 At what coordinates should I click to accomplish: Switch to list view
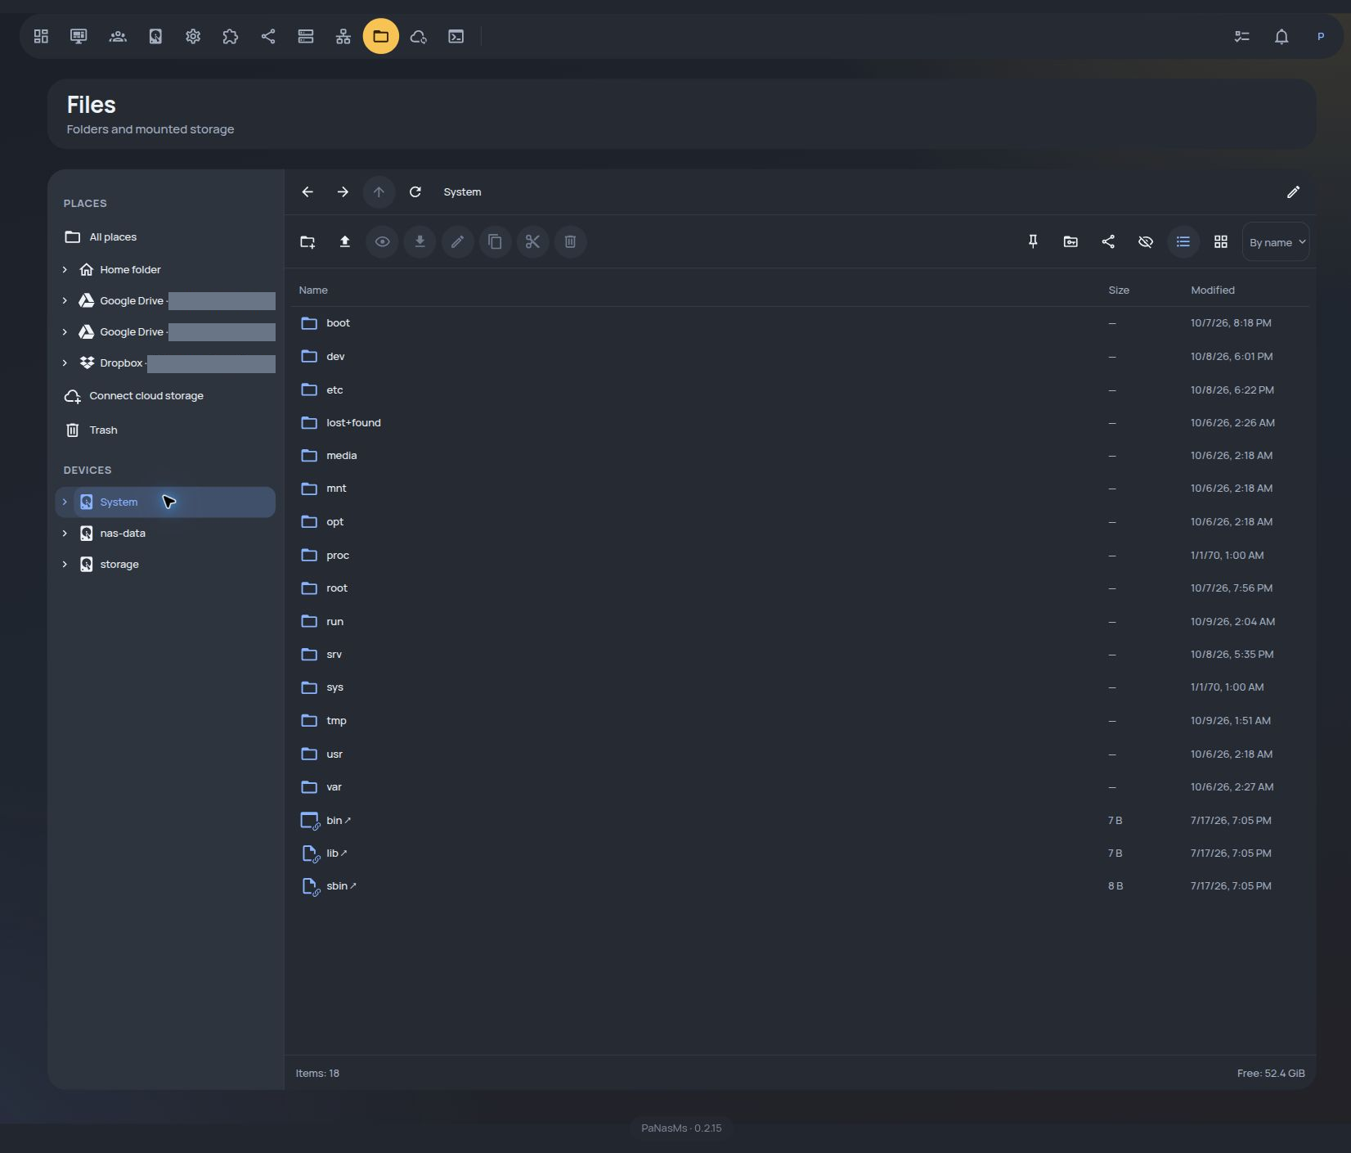click(x=1183, y=241)
